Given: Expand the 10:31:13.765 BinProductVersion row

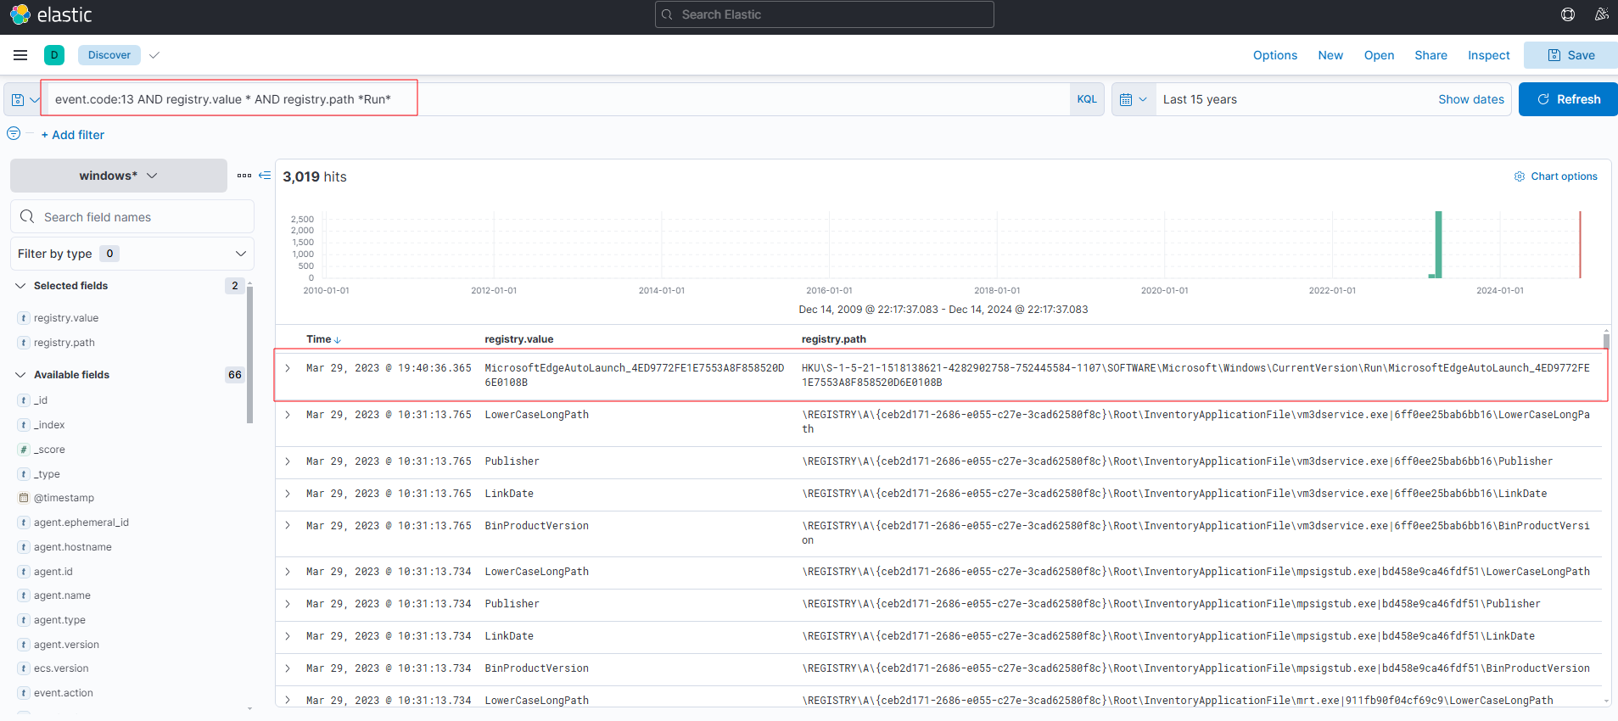Looking at the screenshot, I should (288, 526).
